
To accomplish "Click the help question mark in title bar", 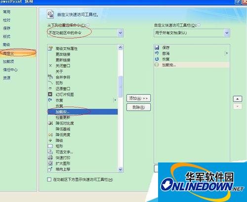I will coord(238,2).
